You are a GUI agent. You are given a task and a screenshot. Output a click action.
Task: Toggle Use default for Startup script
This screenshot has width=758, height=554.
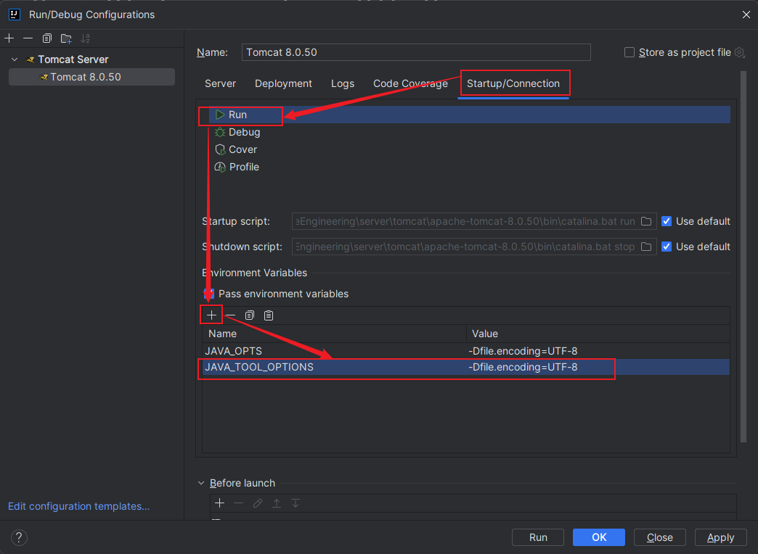click(x=667, y=221)
